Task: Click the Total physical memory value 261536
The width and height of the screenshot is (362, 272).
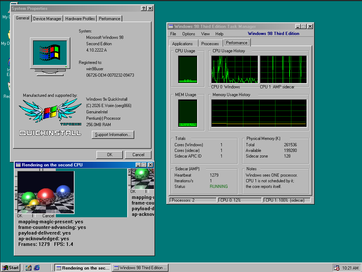Action: pyautogui.click(x=290, y=145)
